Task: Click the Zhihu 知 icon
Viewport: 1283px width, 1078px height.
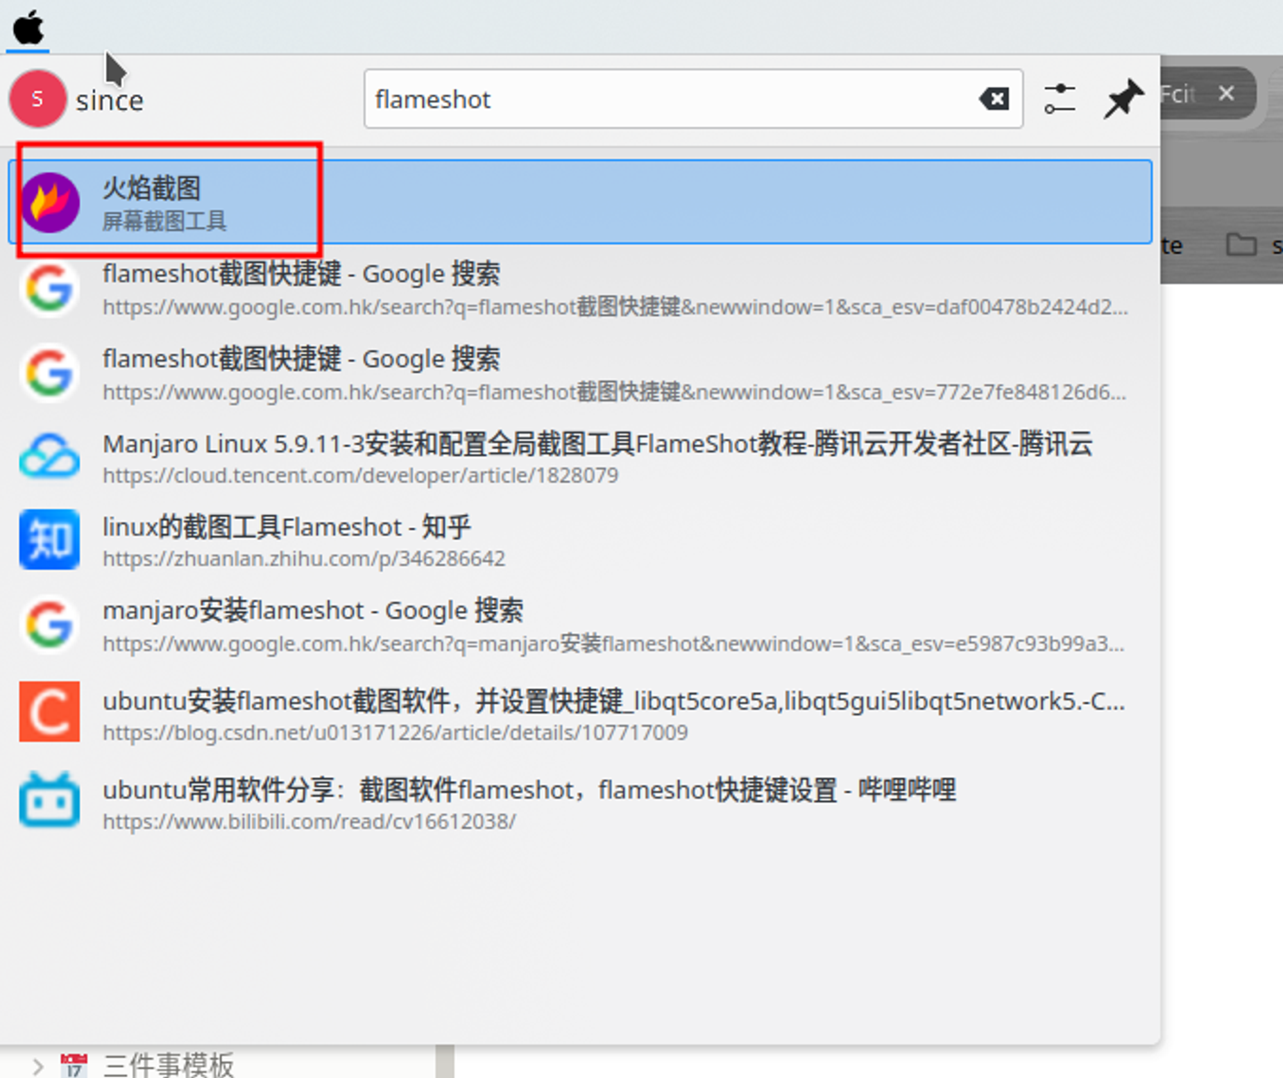Action: point(49,539)
